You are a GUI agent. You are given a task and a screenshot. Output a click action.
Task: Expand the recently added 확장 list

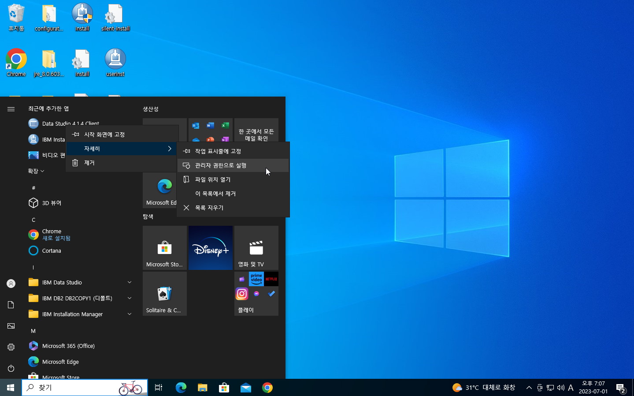coord(36,171)
